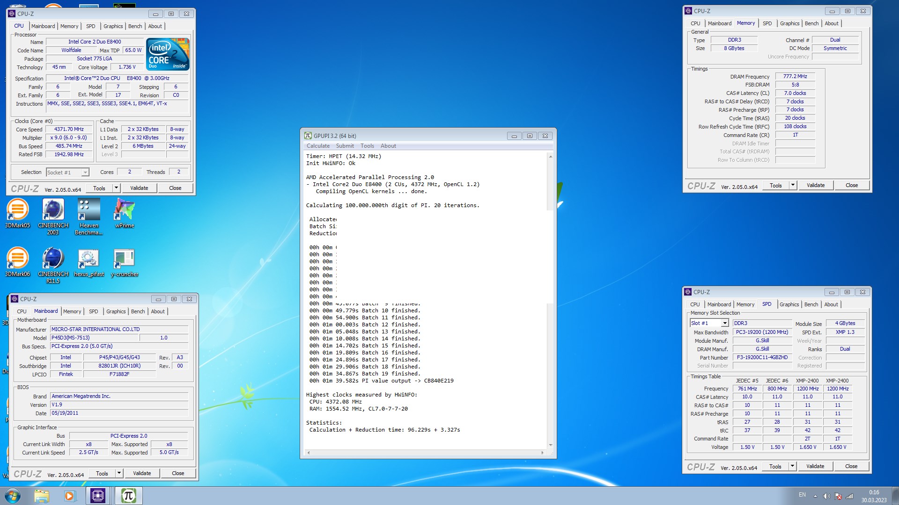Click the GPUPI horizontal scrollbar right arrow
The image size is (899, 505).
click(542, 453)
